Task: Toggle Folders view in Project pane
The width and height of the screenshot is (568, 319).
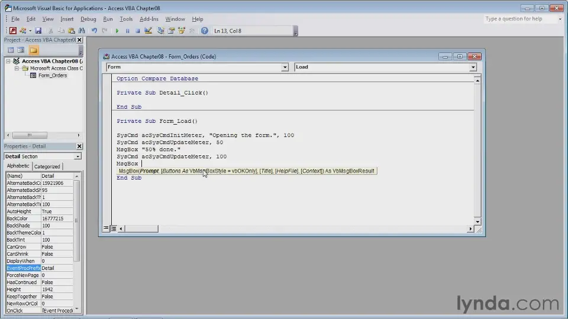Action: coord(34,50)
